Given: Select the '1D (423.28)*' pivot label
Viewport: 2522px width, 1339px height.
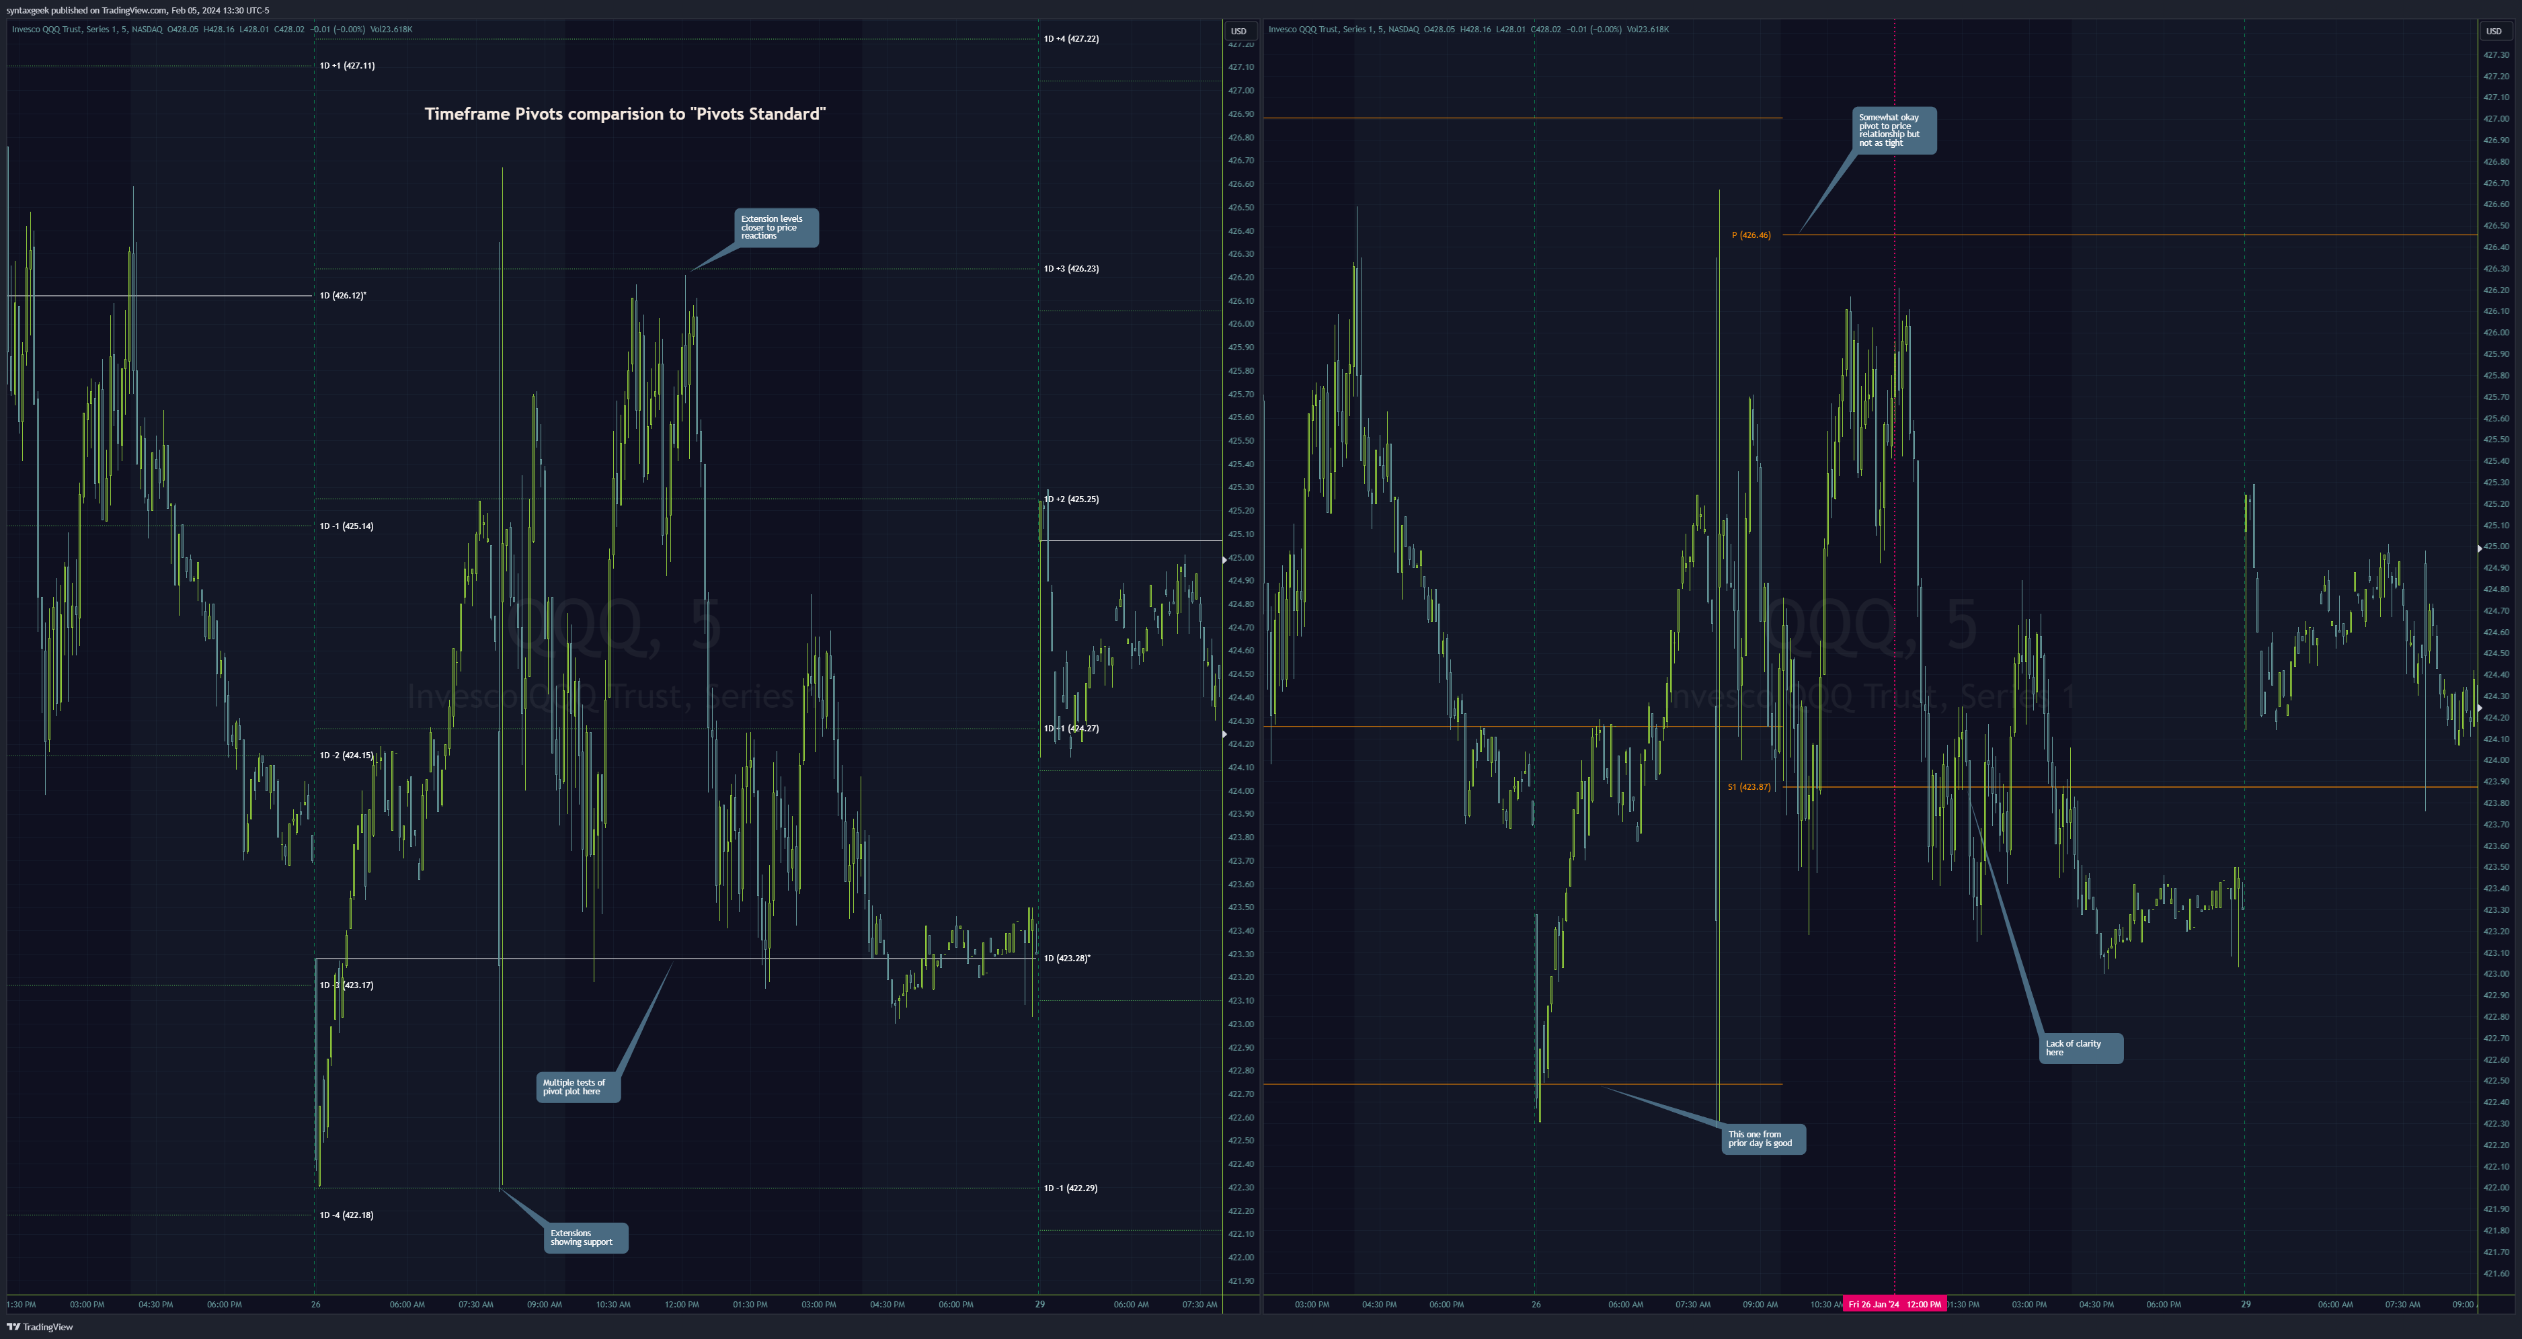Looking at the screenshot, I should point(1067,959).
